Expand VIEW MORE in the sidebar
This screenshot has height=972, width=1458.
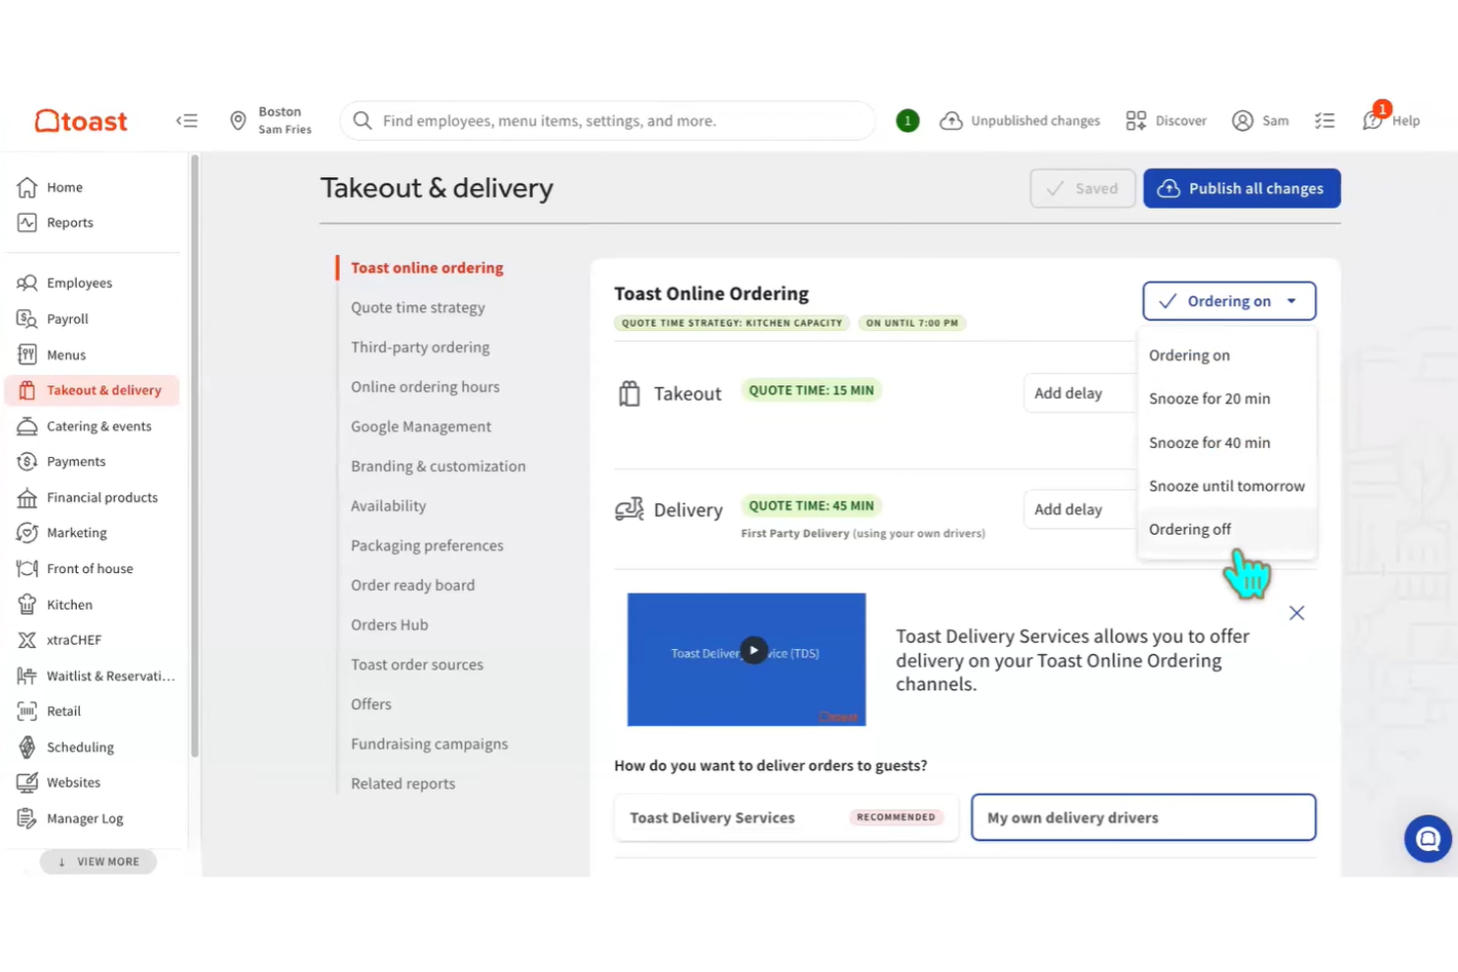(98, 861)
